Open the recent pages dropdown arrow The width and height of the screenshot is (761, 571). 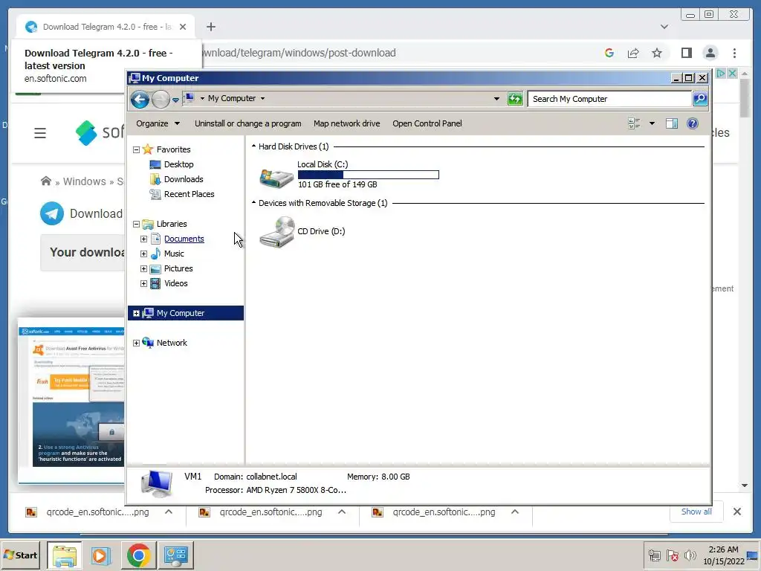pos(175,100)
